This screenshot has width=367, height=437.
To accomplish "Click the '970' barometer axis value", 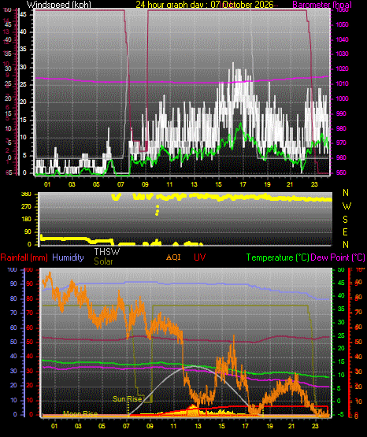I will [x=340, y=143].
